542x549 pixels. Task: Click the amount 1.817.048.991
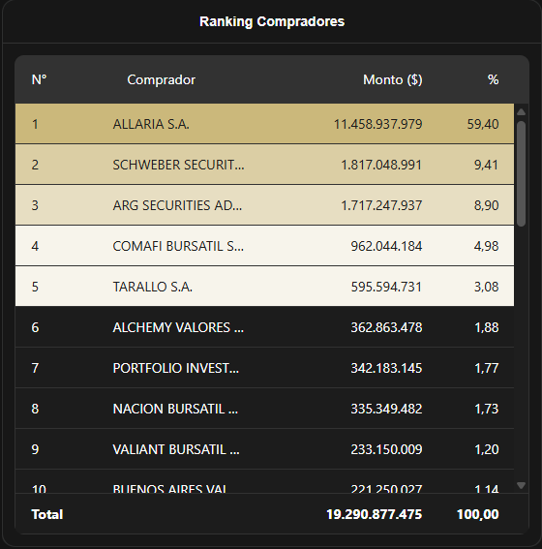pyautogui.click(x=381, y=165)
